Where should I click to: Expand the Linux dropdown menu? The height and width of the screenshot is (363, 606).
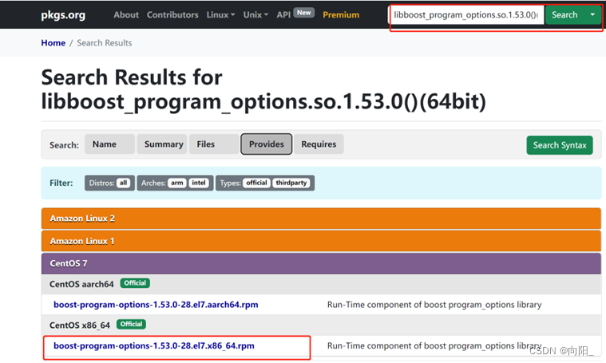(220, 14)
